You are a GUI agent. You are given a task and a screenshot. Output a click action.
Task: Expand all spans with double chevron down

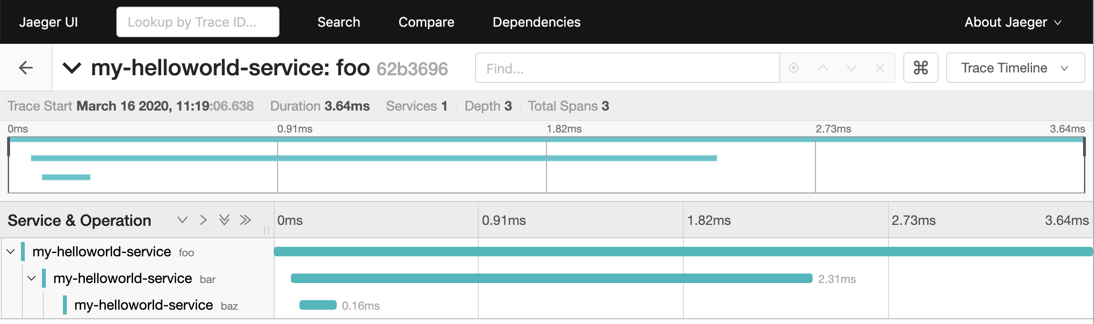pos(224,220)
